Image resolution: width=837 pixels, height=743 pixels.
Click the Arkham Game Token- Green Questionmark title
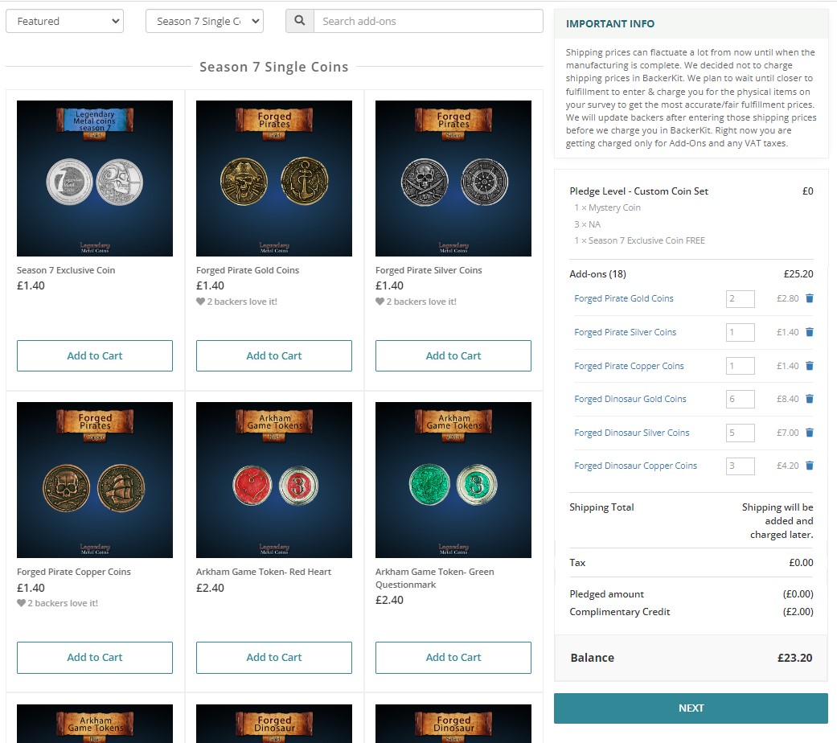[x=434, y=578]
